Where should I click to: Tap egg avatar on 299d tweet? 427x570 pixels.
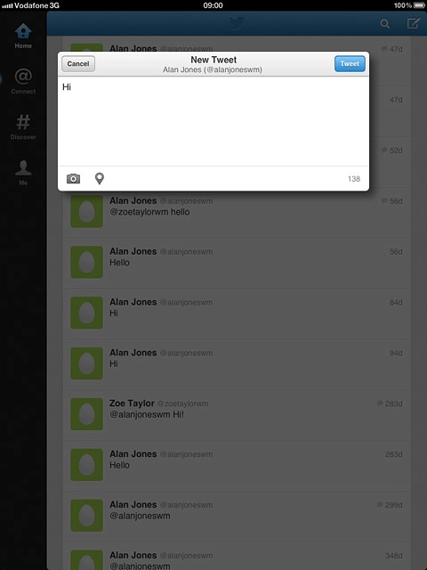87,516
